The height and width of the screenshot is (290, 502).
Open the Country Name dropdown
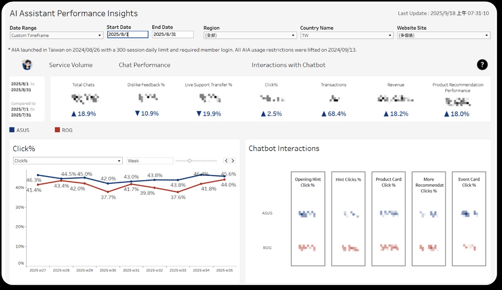347,35
